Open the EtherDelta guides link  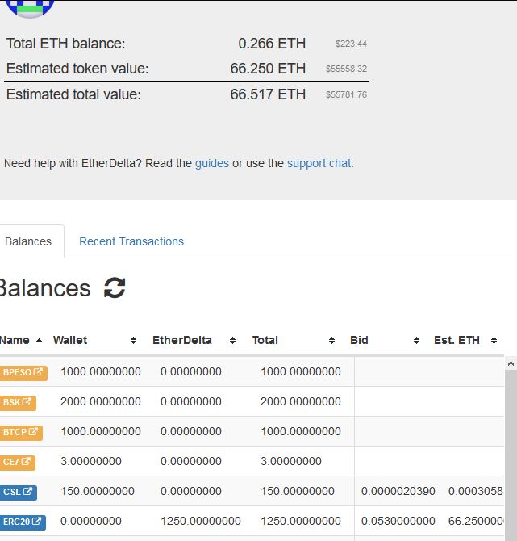212,163
